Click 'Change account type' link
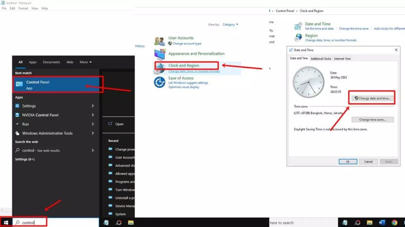The height and width of the screenshot is (227, 405). tap(187, 43)
